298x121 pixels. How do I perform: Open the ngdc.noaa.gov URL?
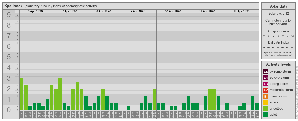pos(278,55)
